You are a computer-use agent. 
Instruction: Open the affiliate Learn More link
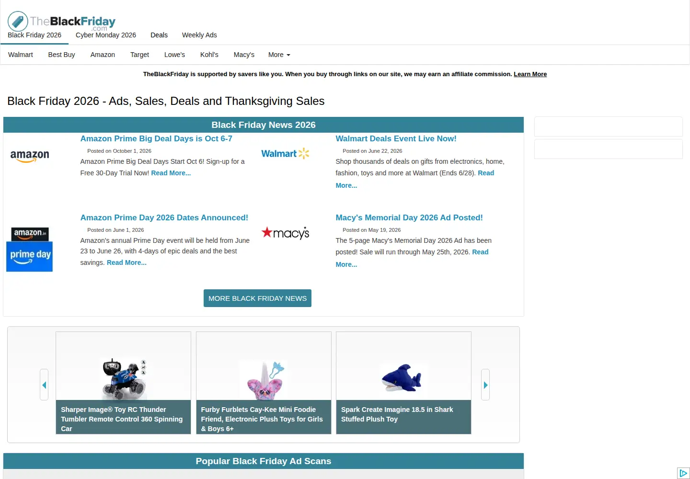point(530,74)
